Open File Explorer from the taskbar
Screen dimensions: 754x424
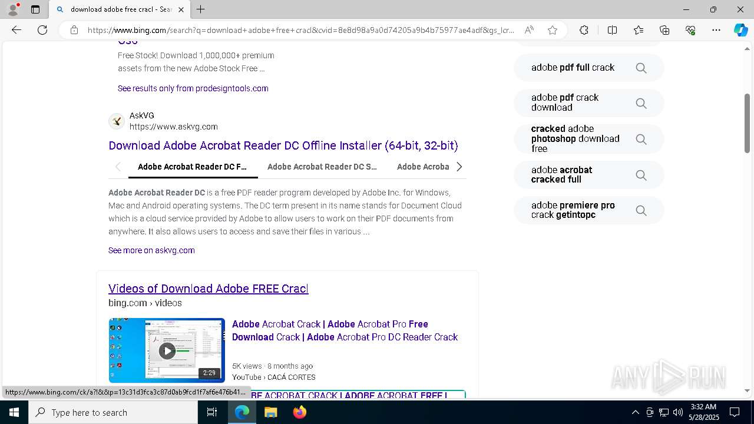[x=271, y=412]
